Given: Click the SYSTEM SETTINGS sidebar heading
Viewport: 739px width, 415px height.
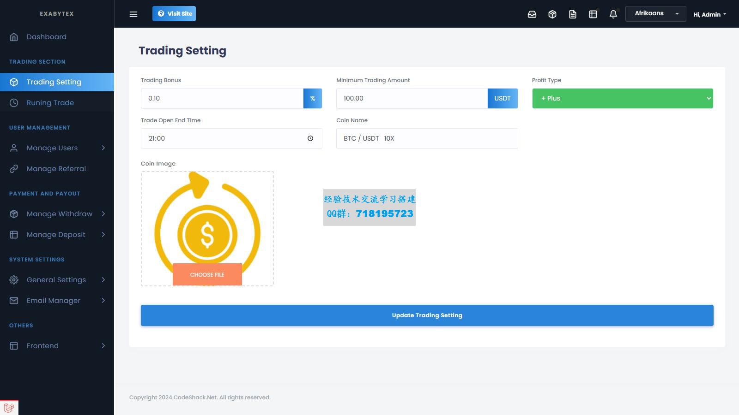Looking at the screenshot, I should 37,260.
